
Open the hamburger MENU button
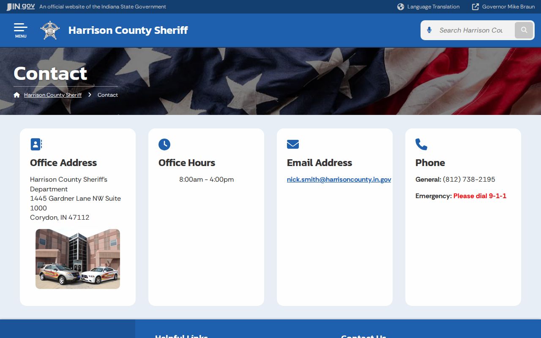coord(20,30)
